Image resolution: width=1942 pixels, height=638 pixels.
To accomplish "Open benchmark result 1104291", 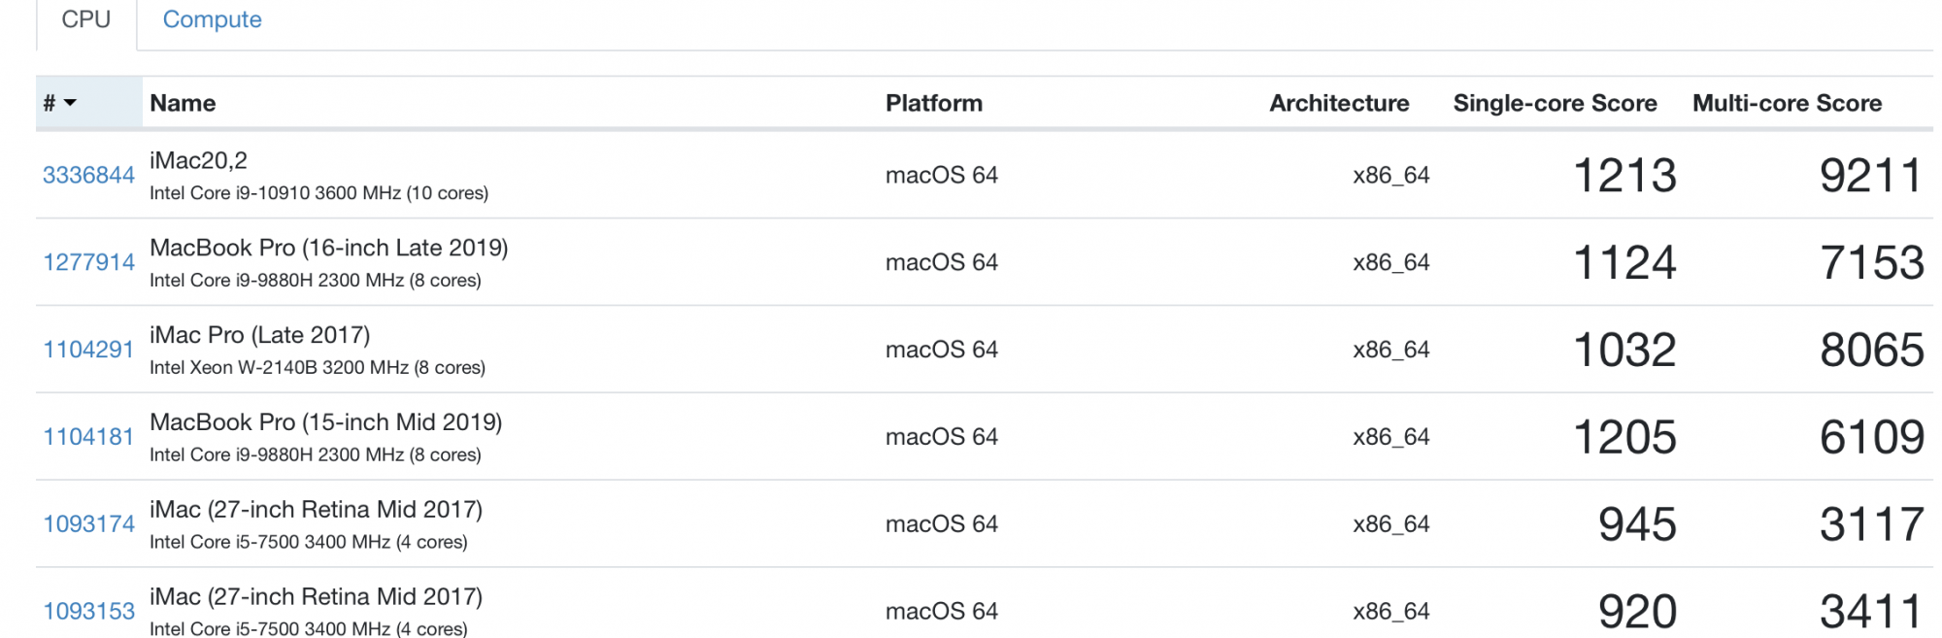I will tap(88, 350).
